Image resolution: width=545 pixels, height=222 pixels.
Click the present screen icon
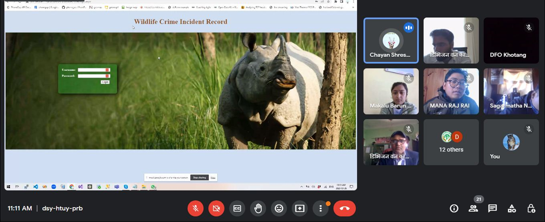click(299, 208)
